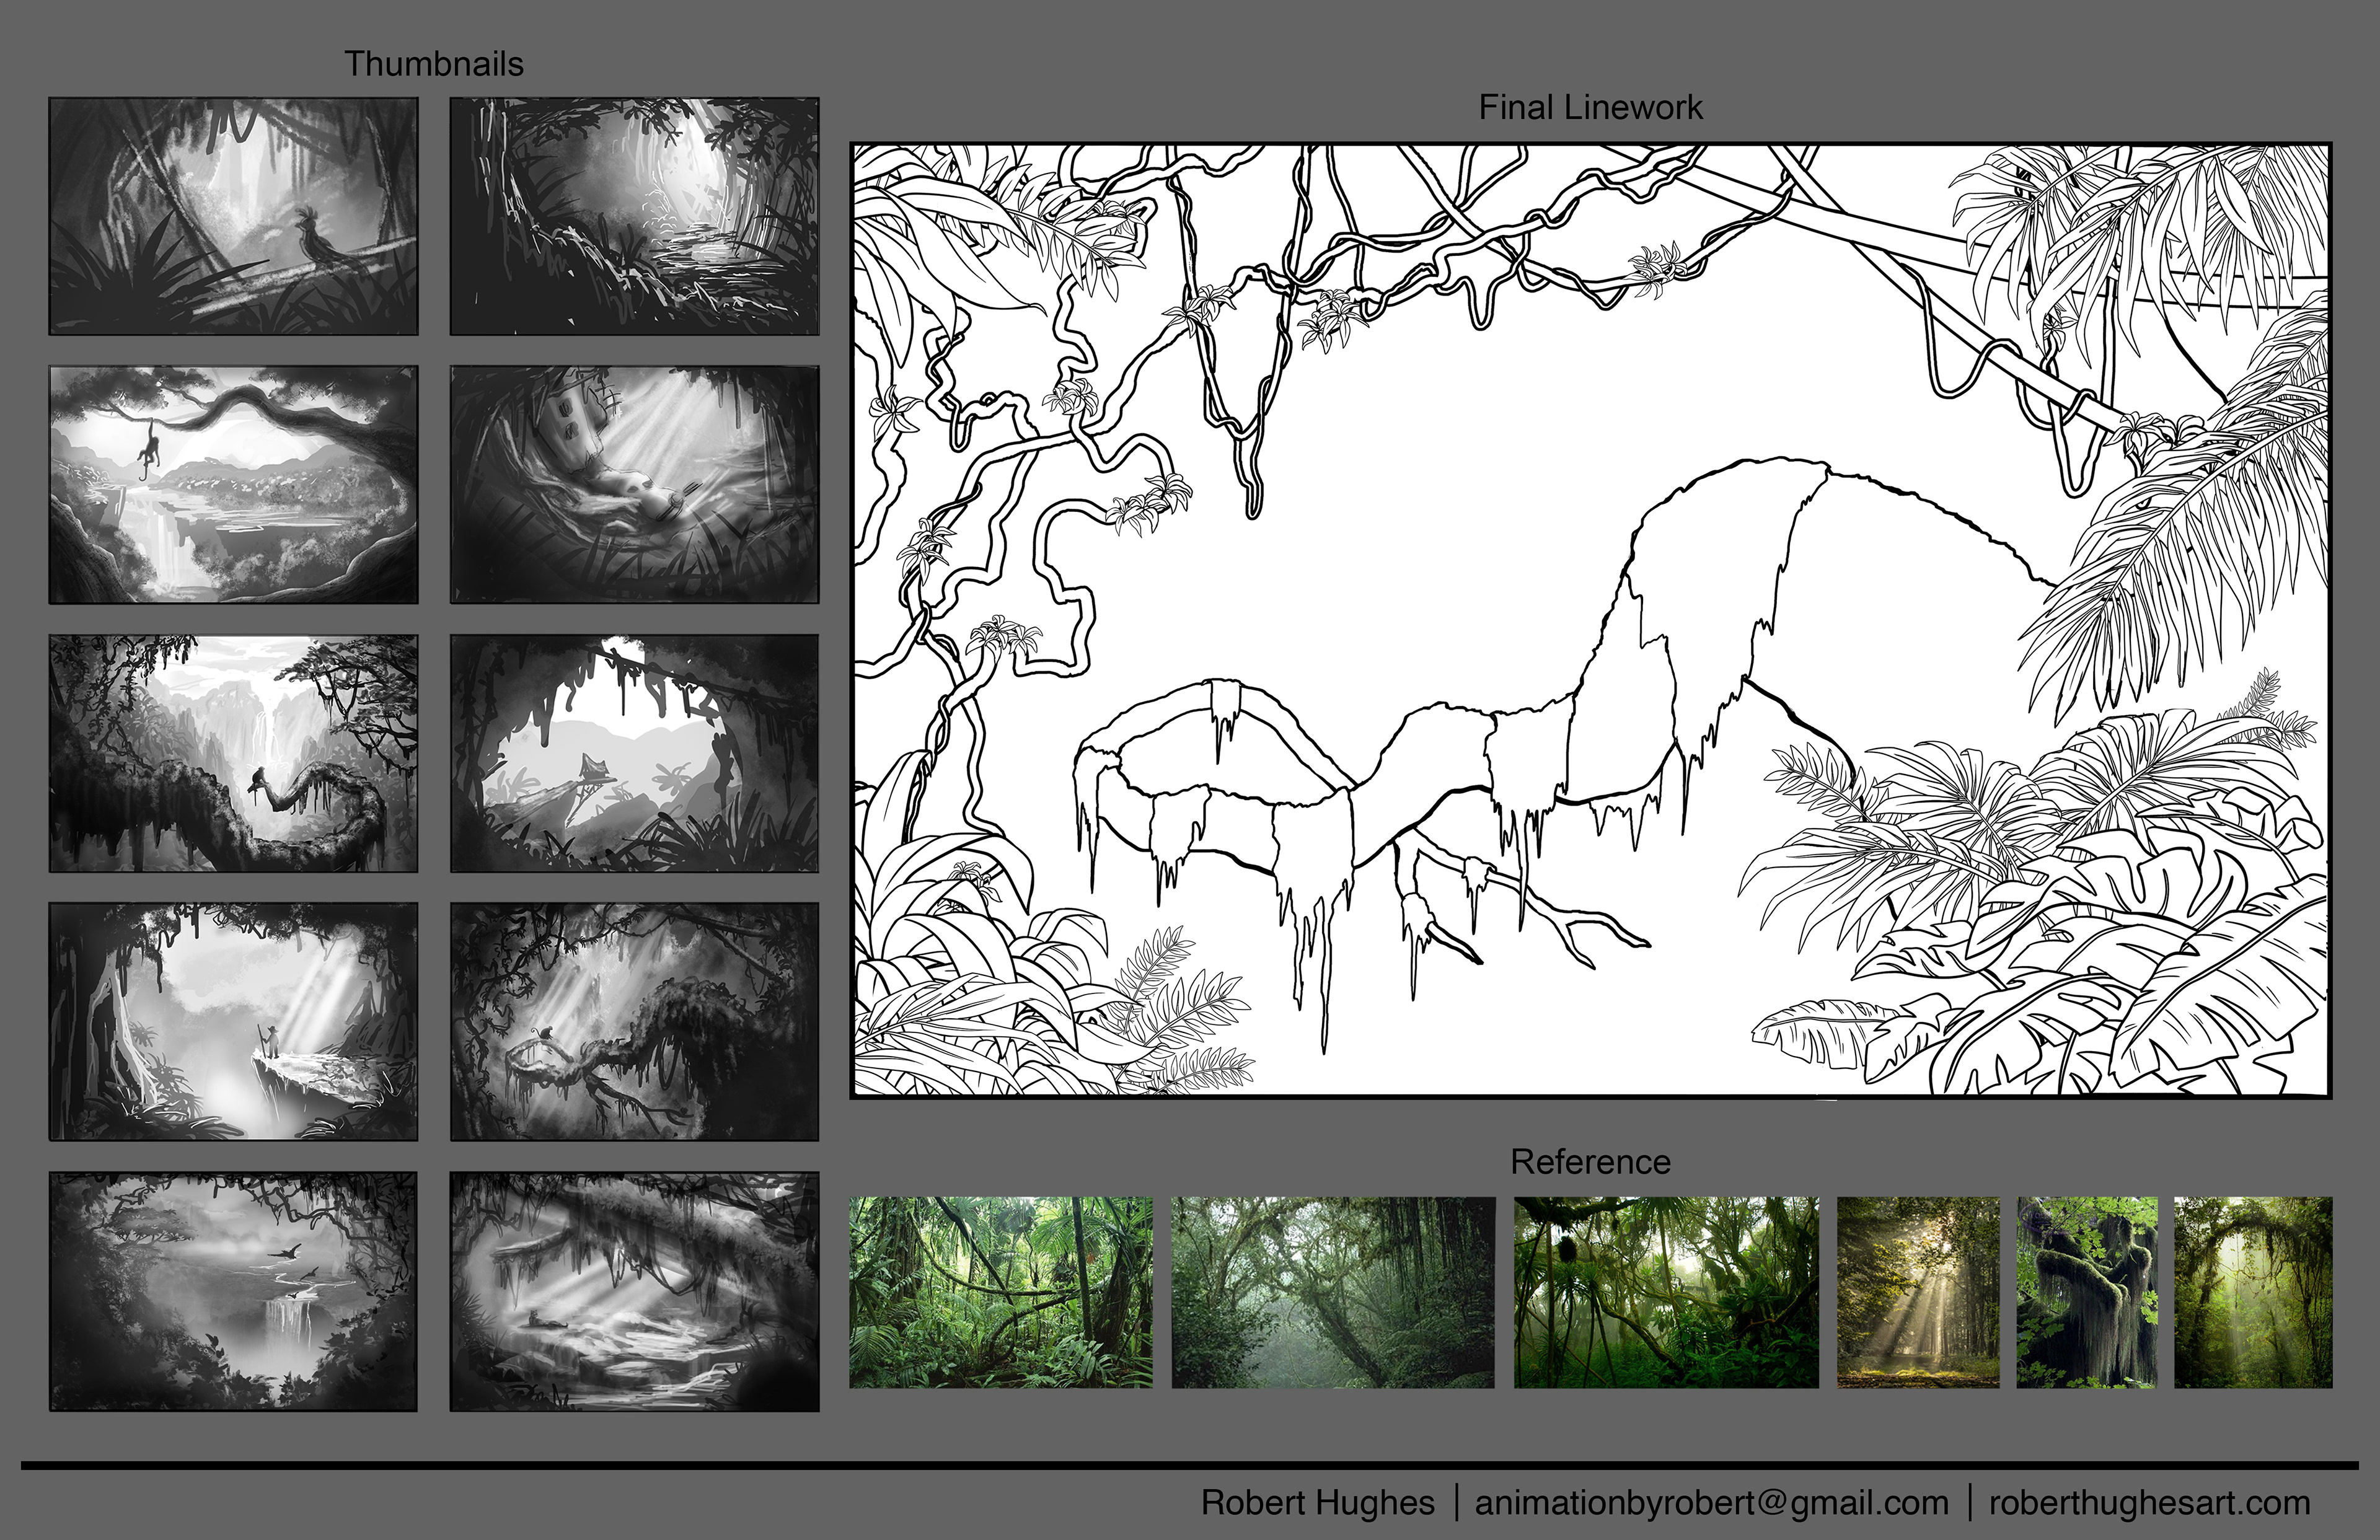The width and height of the screenshot is (2380, 1540).
Task: Click the Final Linework jungle drawing
Action: tap(1590, 620)
